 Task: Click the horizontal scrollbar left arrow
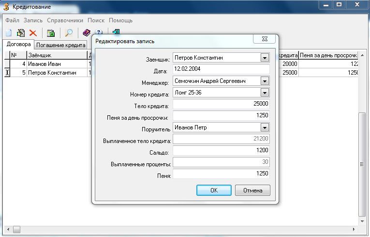(8, 229)
